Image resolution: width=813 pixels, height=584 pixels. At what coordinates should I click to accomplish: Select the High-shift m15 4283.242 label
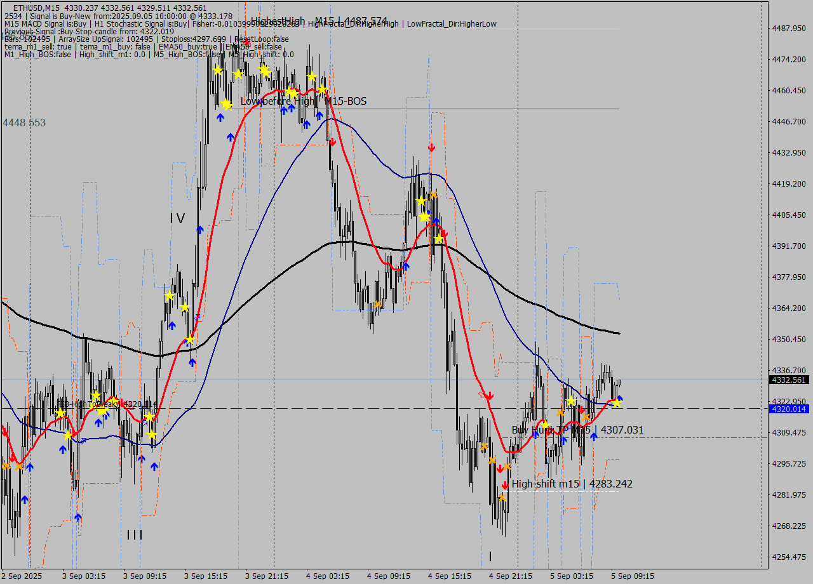(x=572, y=484)
